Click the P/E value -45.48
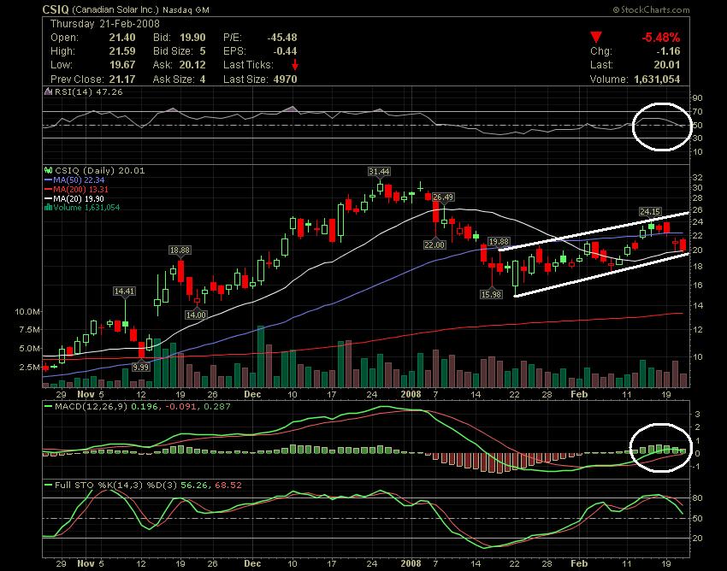The image size is (727, 571). click(x=282, y=38)
